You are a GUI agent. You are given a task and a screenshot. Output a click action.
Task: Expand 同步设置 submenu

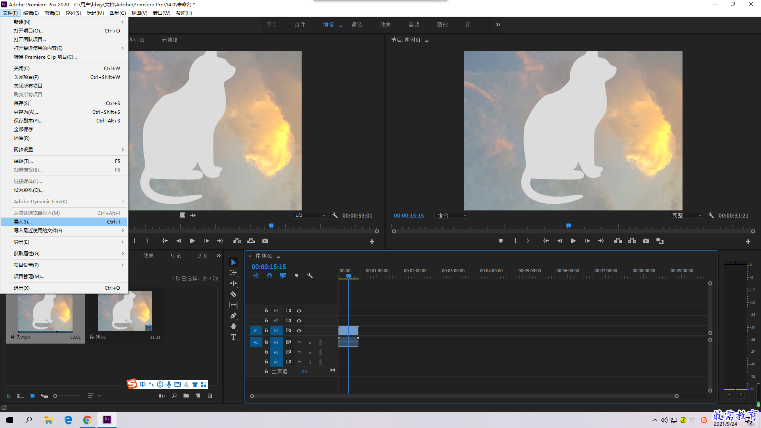click(x=64, y=150)
